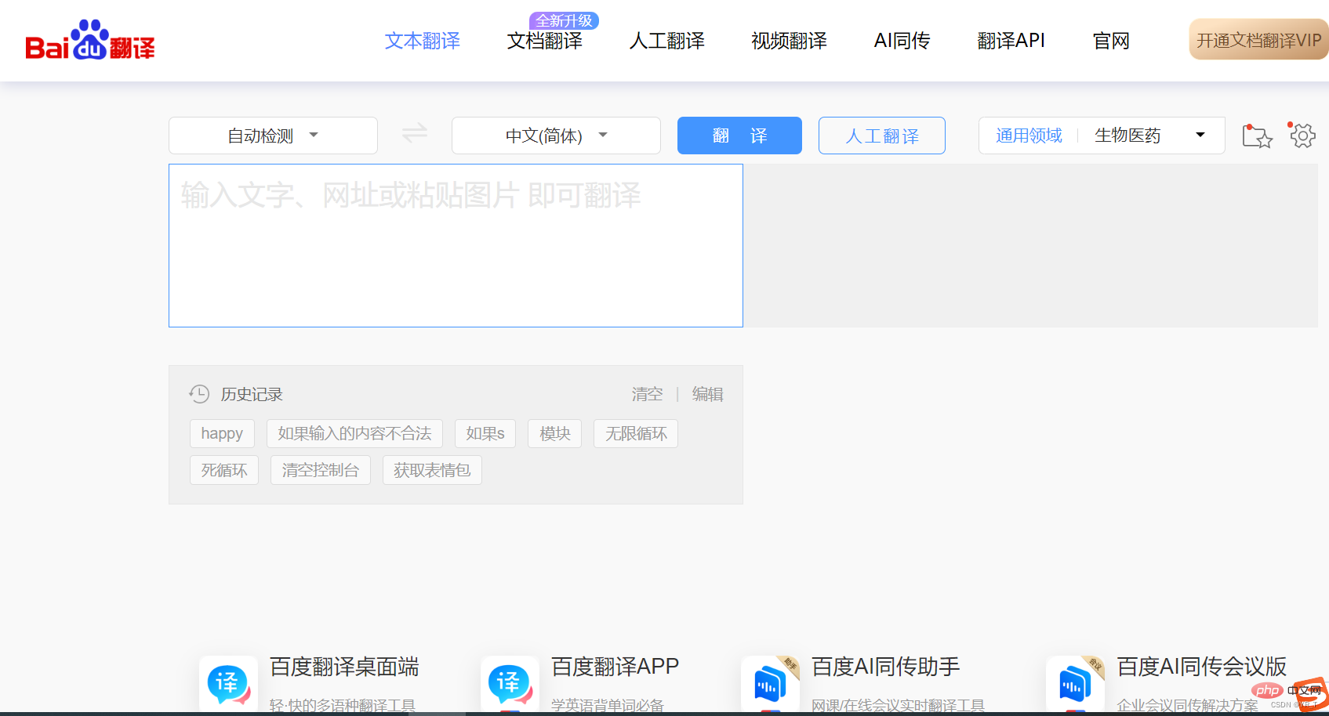
Task: Select the 通用领域 domain option
Action: (x=1029, y=136)
